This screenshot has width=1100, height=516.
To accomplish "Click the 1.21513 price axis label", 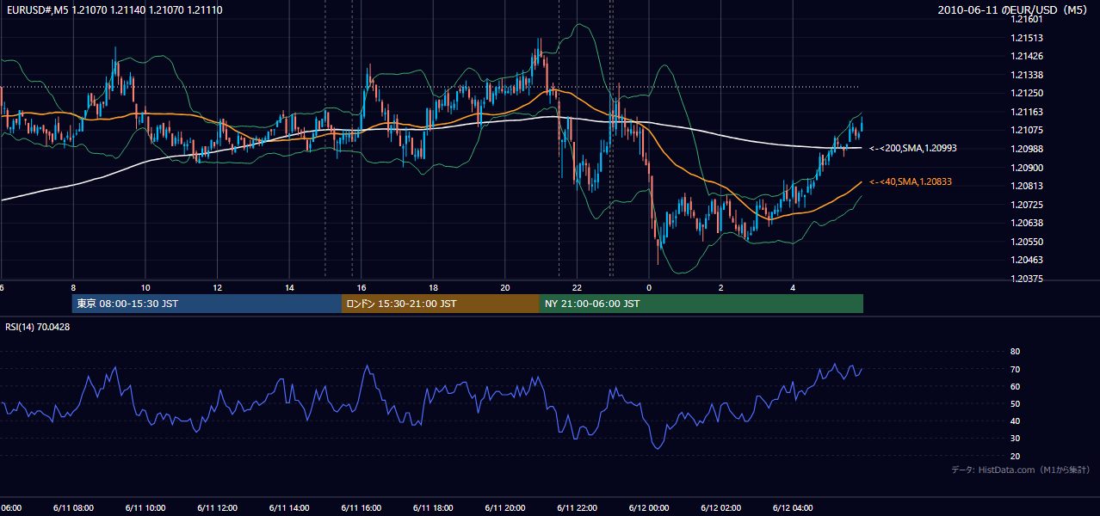I will click(1028, 38).
